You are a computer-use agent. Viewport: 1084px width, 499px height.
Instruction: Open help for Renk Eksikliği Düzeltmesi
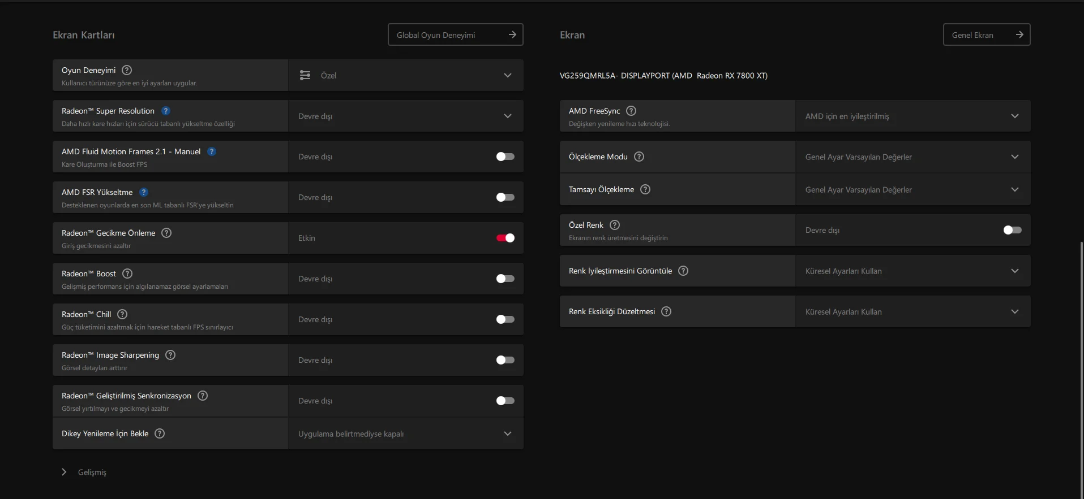(666, 311)
